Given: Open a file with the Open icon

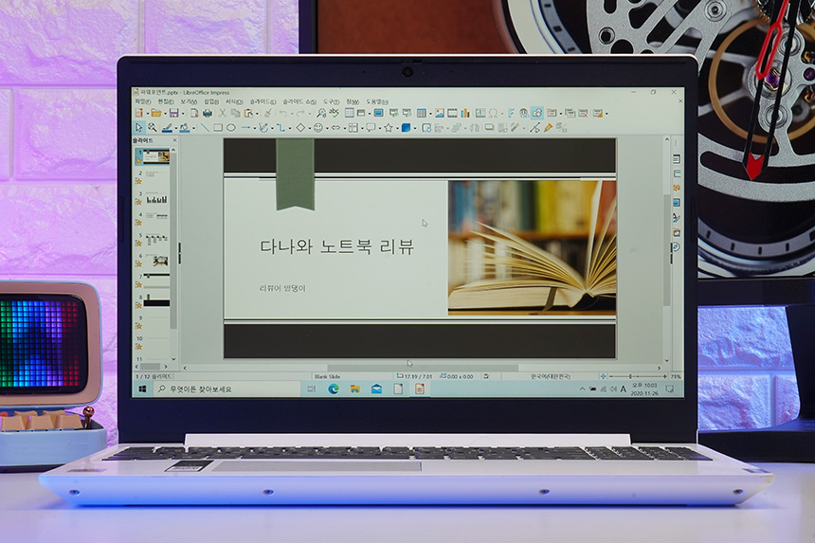Looking at the screenshot, I should tap(156, 114).
